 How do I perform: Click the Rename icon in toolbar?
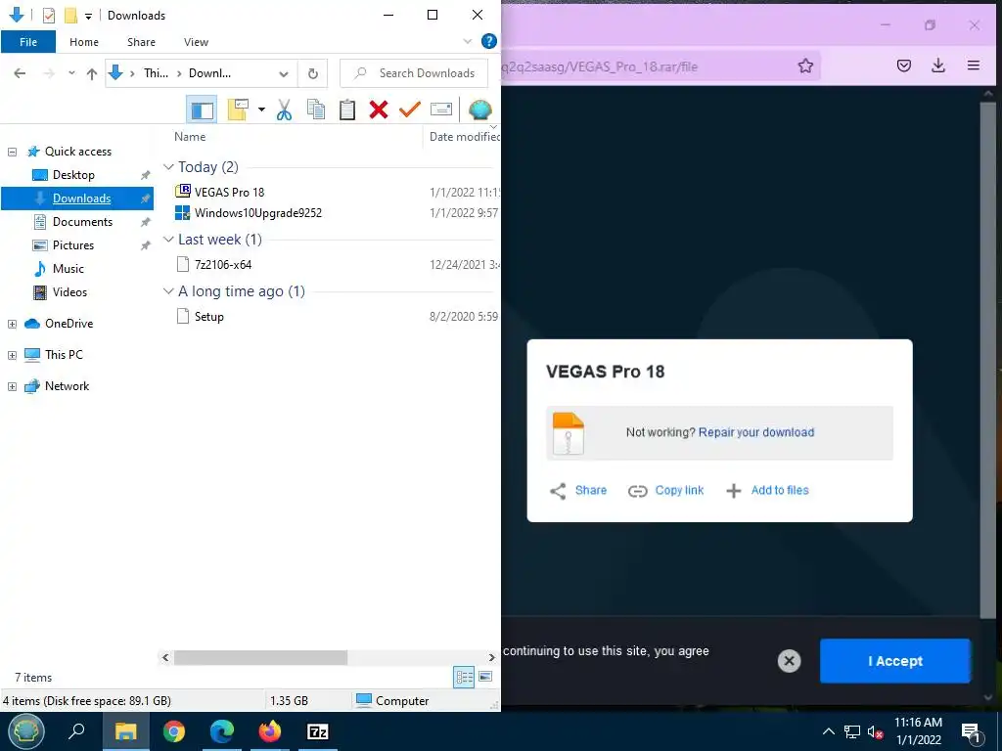[441, 110]
